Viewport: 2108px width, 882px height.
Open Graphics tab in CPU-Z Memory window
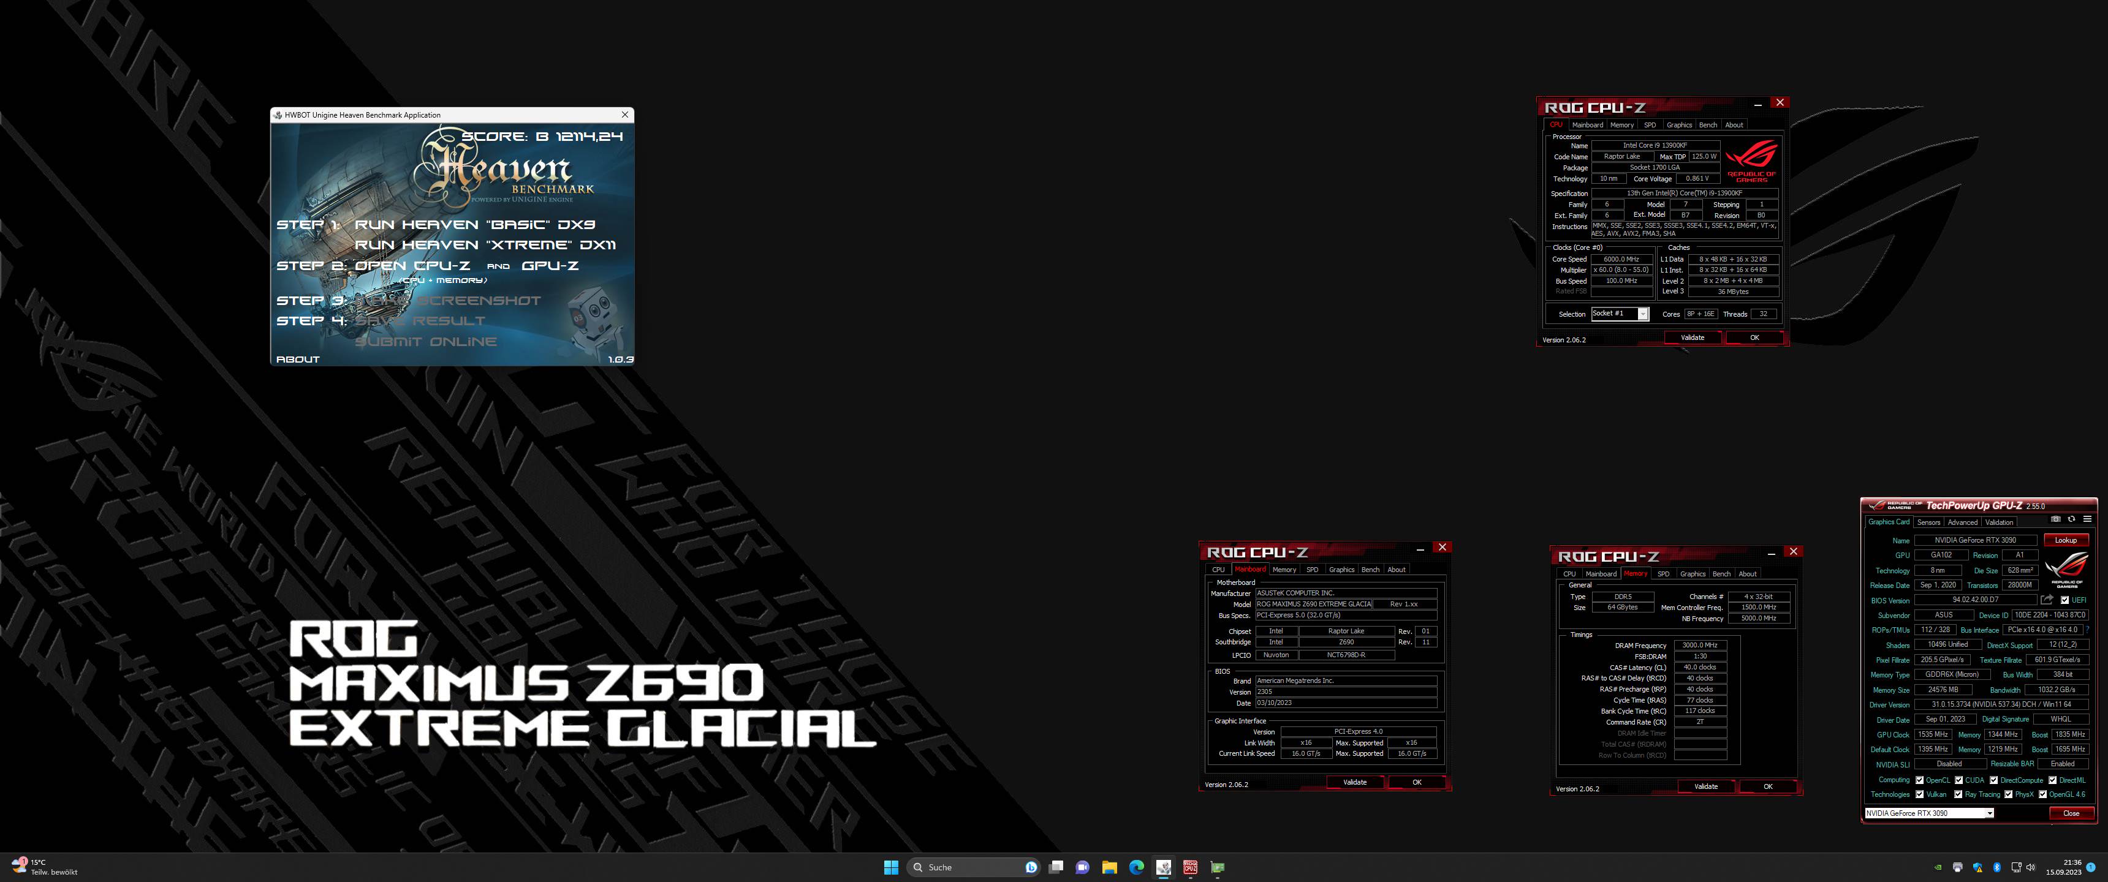click(1693, 573)
